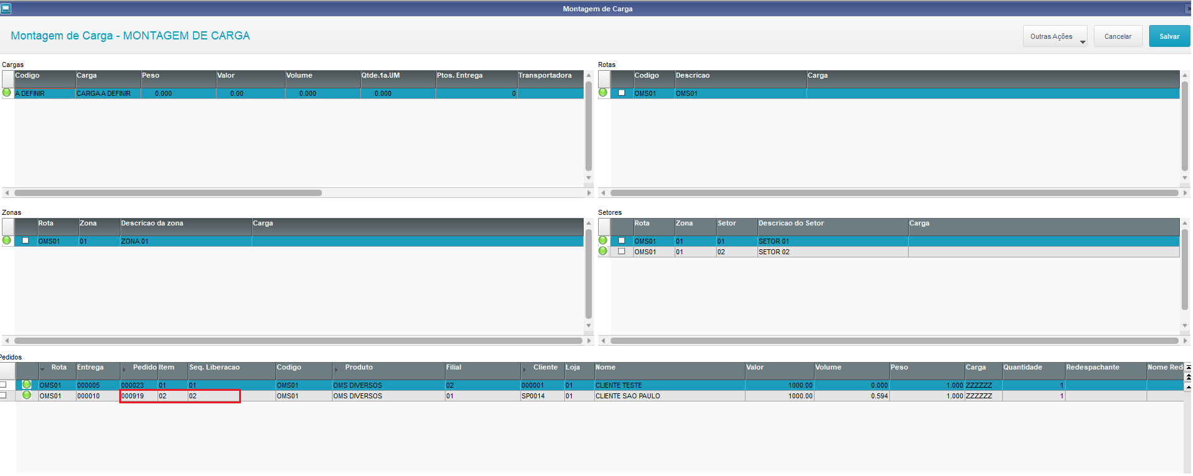The width and height of the screenshot is (1193, 476).
Task: Click Cargas vertical scrollbar up arrow
Action: point(589,75)
